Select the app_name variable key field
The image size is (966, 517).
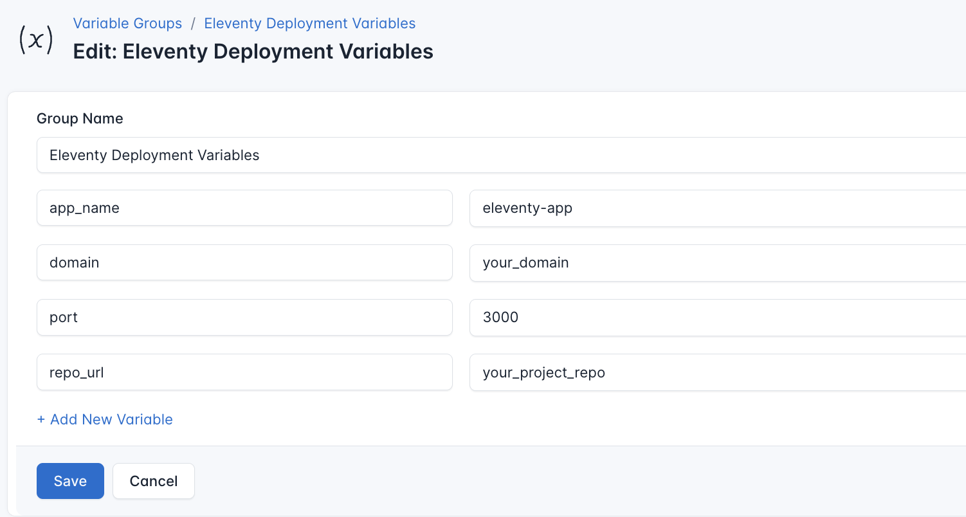pyautogui.click(x=244, y=208)
